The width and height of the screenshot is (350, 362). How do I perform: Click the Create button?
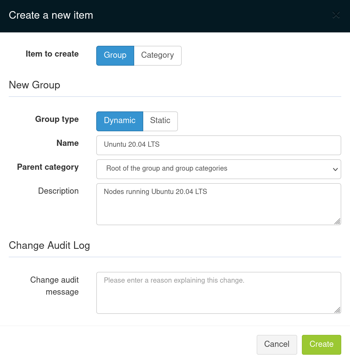point(321,344)
